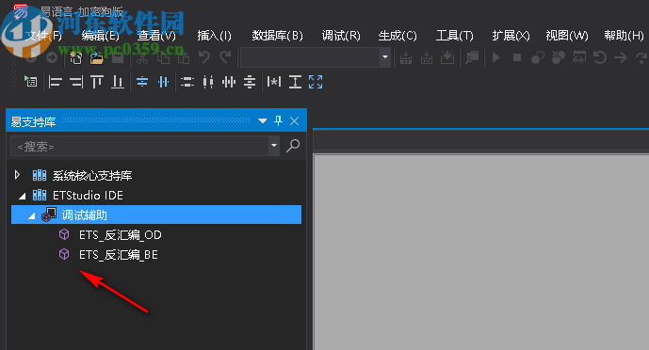Pin the 易支持库 panel

[278, 120]
